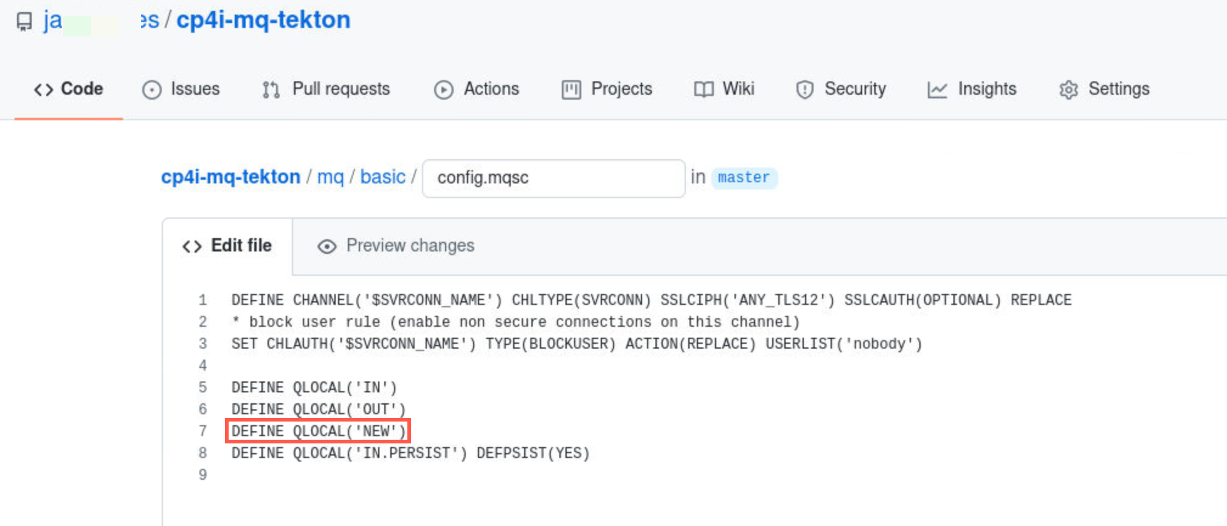The height and width of the screenshot is (526, 1227).
Task: Go to the mq folder breadcrumb
Action: (330, 177)
